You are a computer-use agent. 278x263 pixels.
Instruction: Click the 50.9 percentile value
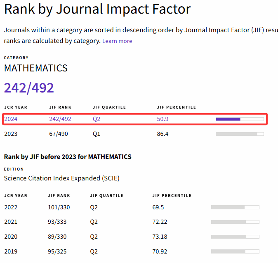(163, 119)
